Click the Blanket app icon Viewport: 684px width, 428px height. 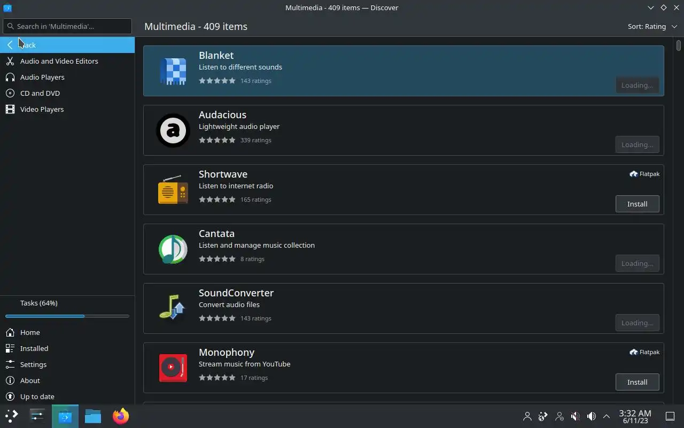pos(173,71)
